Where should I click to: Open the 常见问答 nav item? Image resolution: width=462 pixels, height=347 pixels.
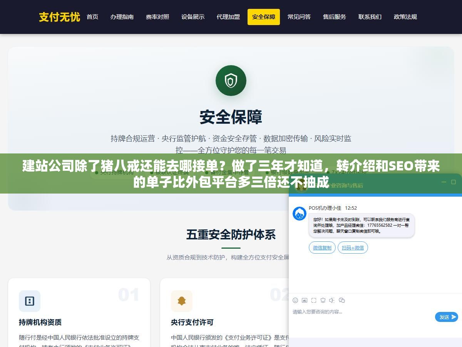point(299,17)
